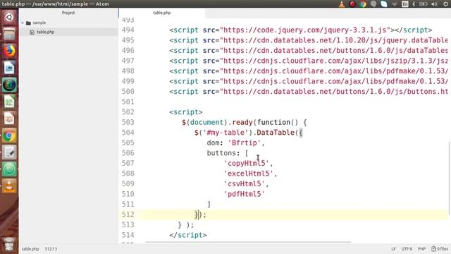Change PHP grammar in status bar
The width and height of the screenshot is (451, 254).
(x=421, y=249)
